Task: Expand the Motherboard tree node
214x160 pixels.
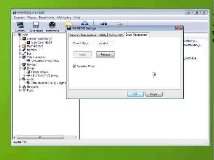Action: [x=20, y=46]
